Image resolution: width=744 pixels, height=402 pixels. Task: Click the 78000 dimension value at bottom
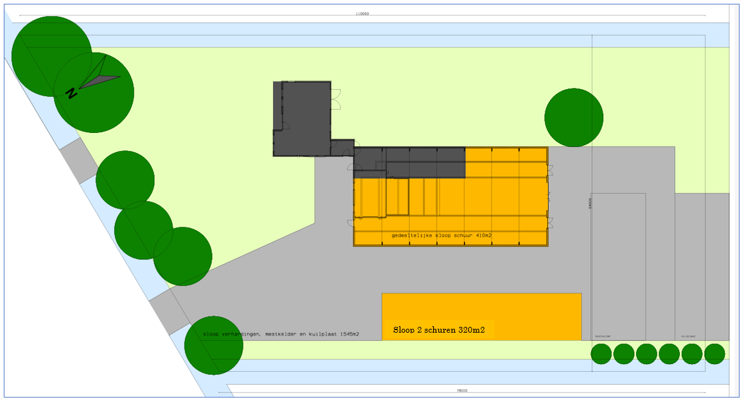point(462,390)
